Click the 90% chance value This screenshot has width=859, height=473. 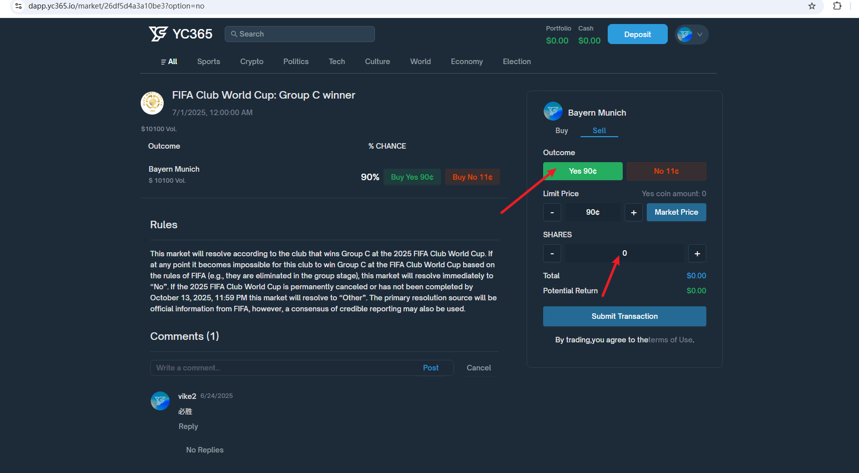(x=370, y=177)
